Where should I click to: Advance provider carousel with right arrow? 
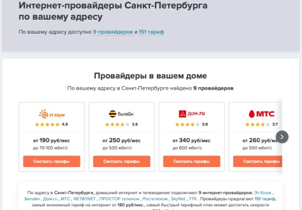coord(282,137)
